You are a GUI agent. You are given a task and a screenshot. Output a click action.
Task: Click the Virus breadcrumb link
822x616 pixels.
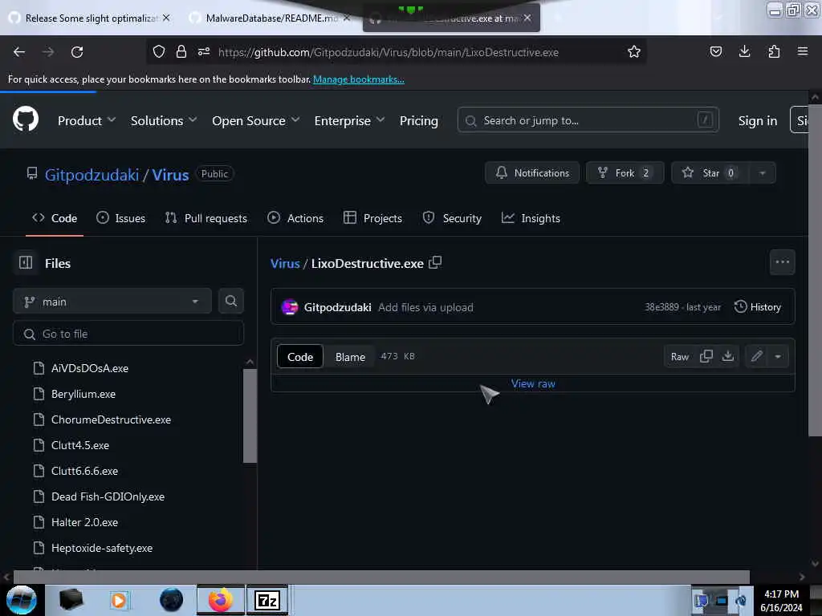tap(285, 263)
